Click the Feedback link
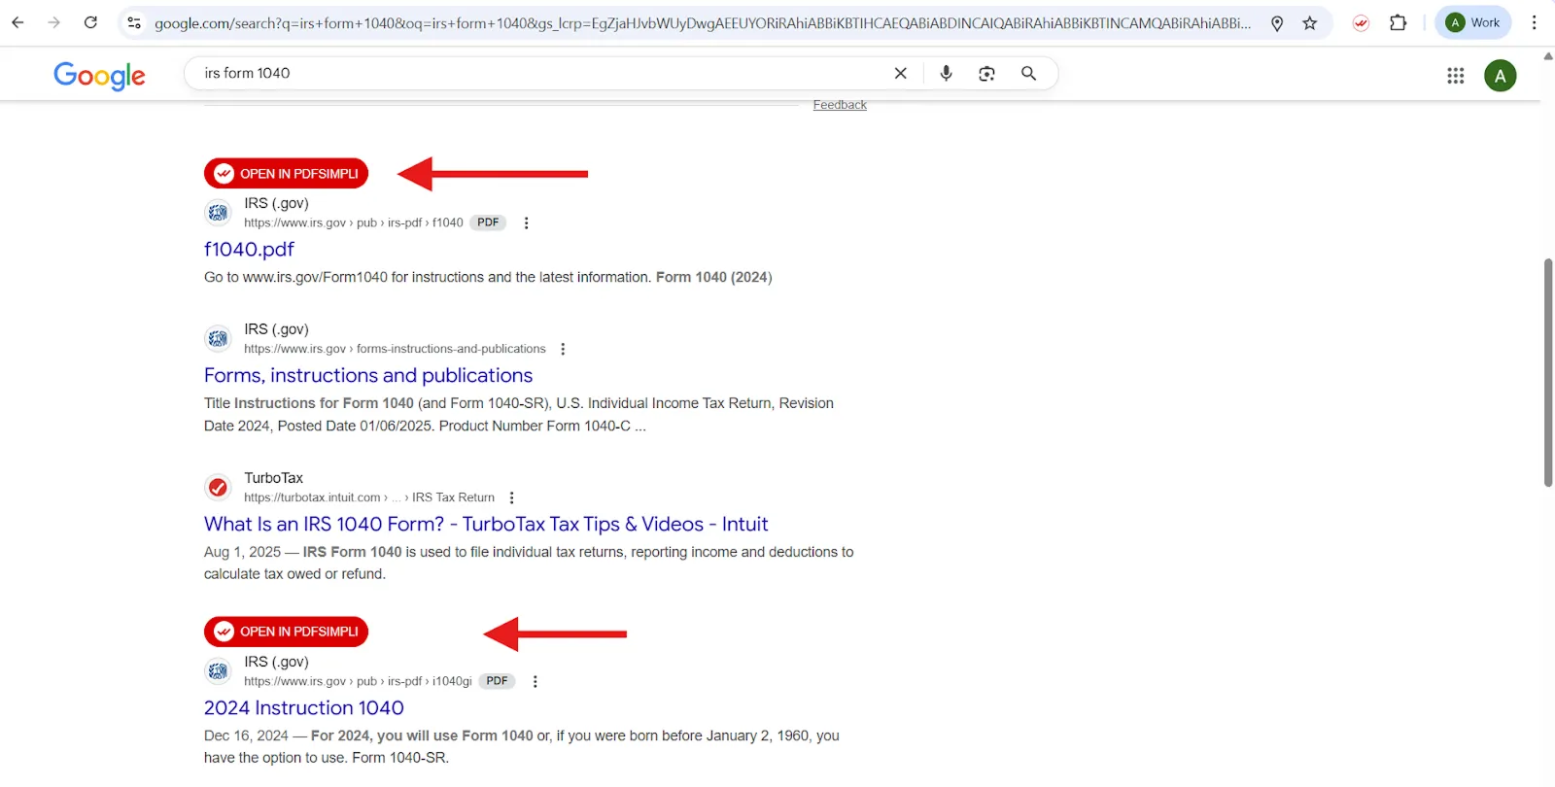The image size is (1555, 787). pyautogui.click(x=840, y=105)
